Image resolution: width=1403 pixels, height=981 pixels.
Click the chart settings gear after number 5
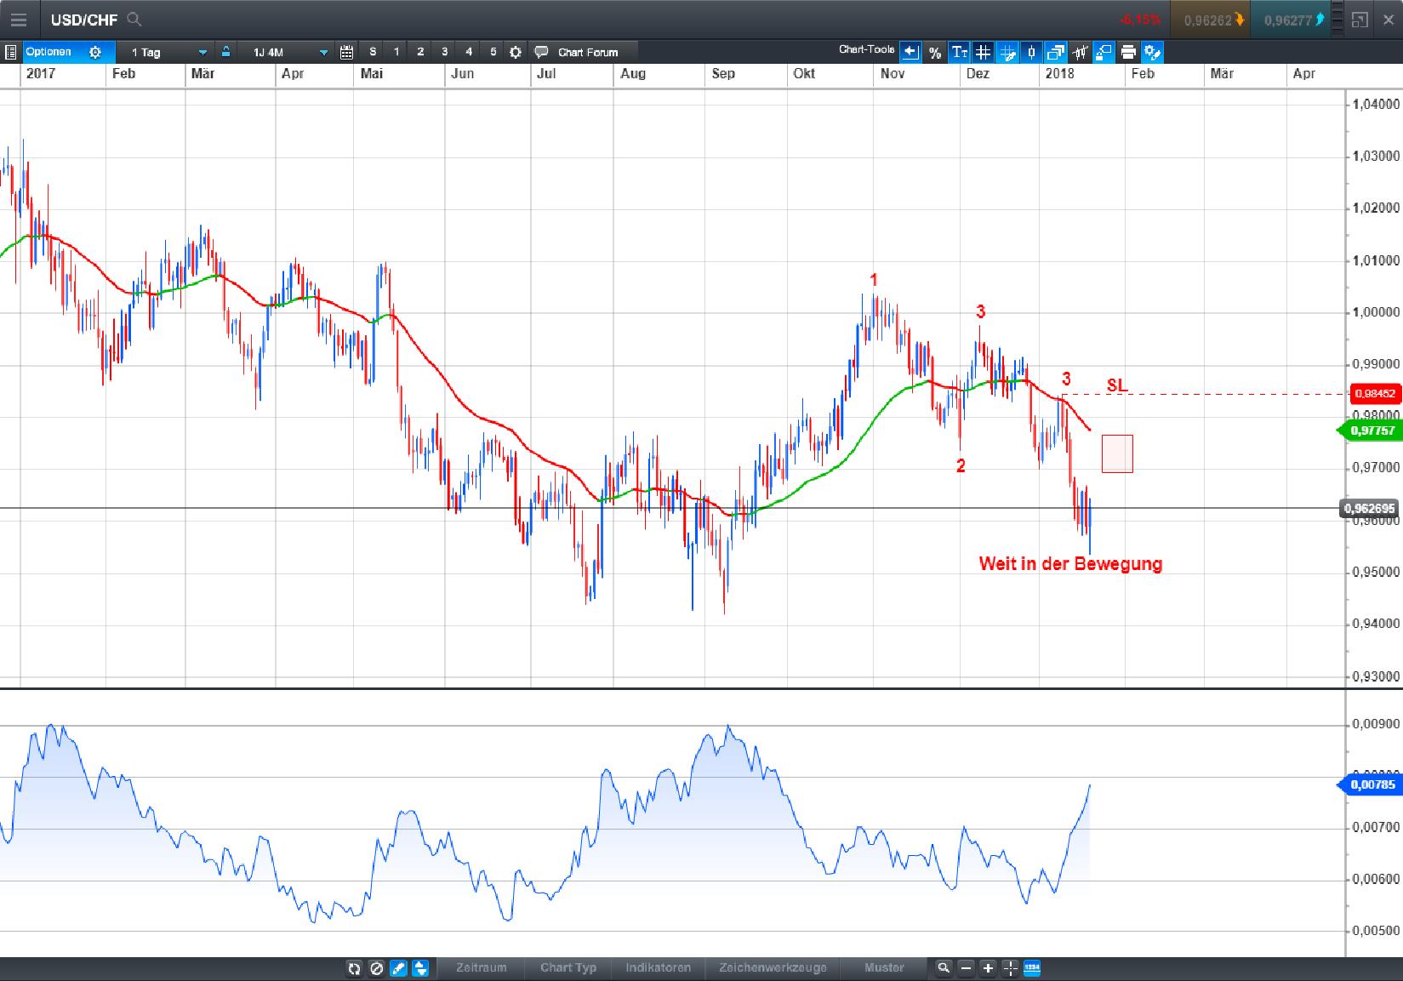click(514, 52)
